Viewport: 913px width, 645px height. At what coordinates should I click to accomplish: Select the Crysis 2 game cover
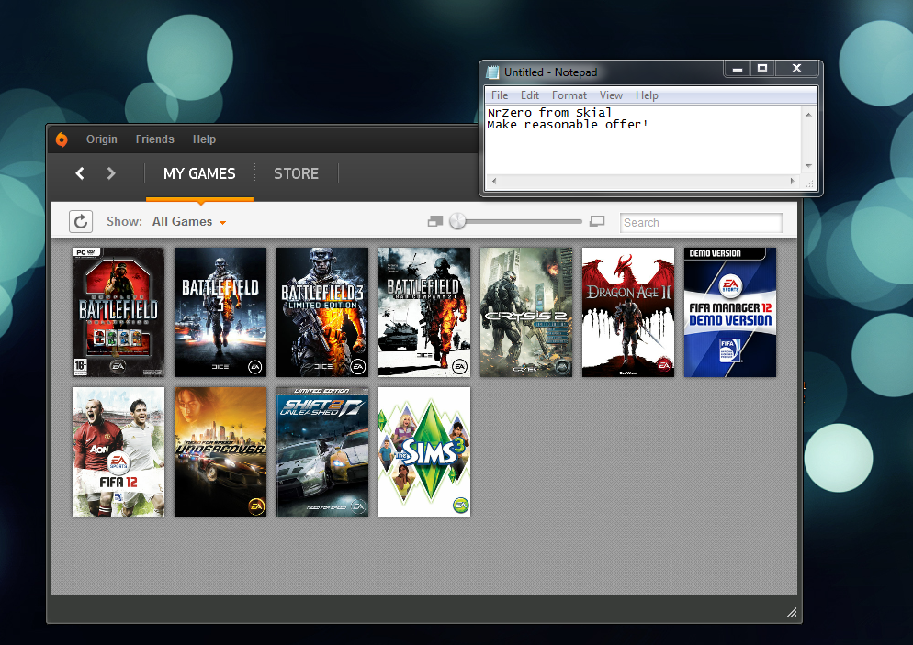tap(525, 312)
